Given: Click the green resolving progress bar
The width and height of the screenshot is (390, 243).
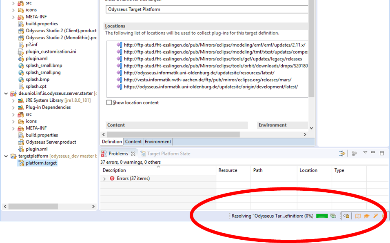Looking at the screenshot, I should [322, 216].
